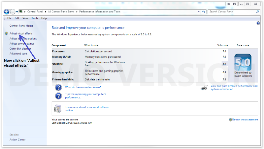The width and height of the screenshot is (264, 149).
Task: Click the printer icon
Action: pos(204,88)
